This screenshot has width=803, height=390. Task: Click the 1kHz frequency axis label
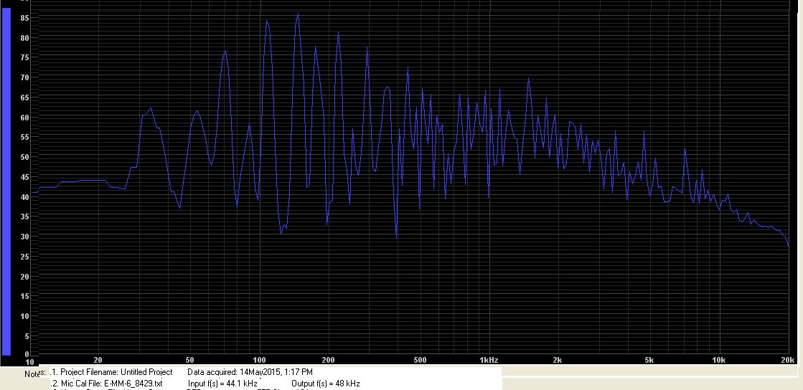(x=489, y=360)
